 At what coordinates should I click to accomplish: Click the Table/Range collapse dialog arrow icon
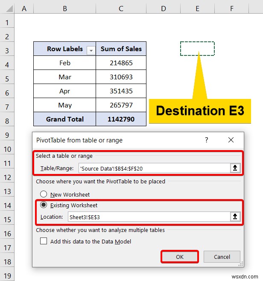(235, 168)
